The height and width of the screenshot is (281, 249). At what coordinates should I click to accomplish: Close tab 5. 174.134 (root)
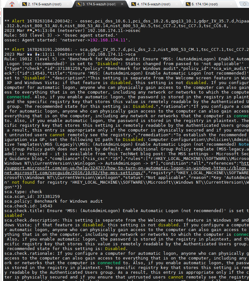[231, 4]
